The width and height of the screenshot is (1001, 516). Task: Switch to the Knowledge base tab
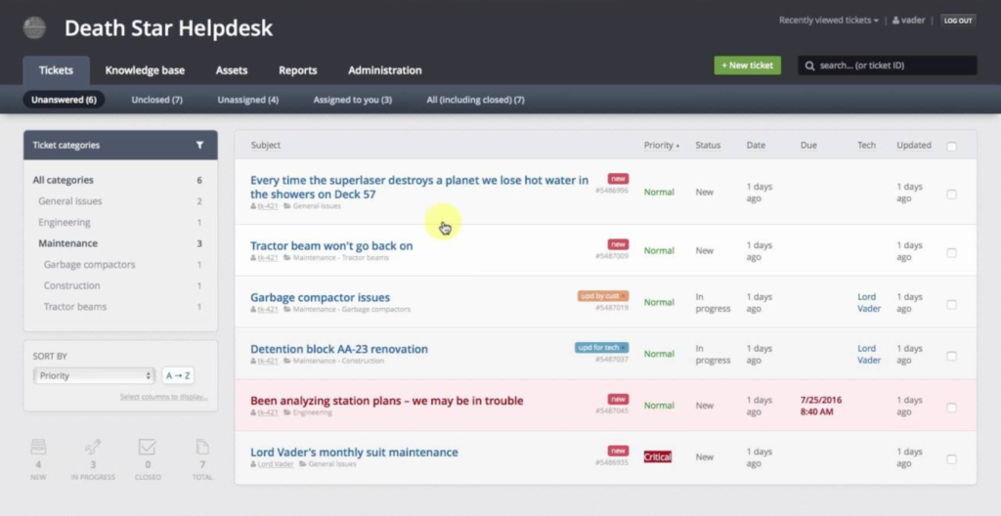pos(145,70)
